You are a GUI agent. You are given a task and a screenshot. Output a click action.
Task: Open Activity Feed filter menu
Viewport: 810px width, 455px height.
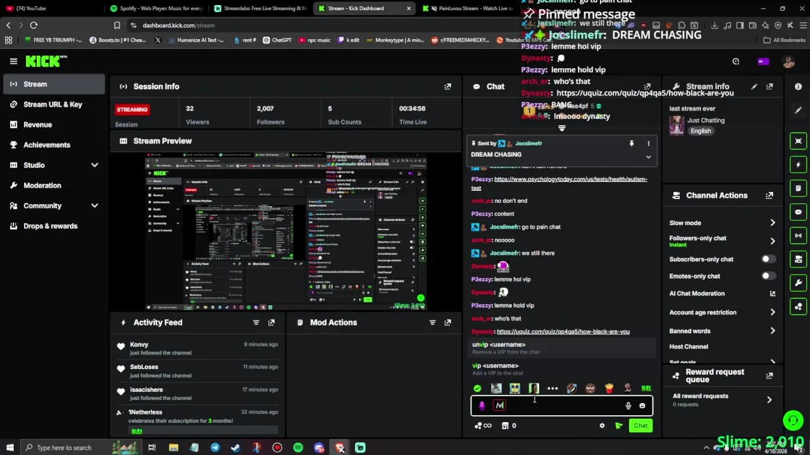point(256,322)
